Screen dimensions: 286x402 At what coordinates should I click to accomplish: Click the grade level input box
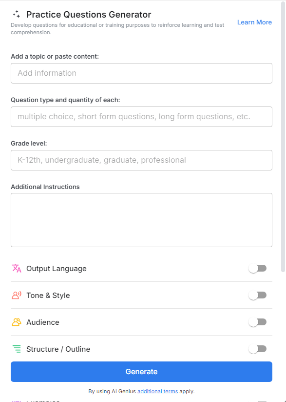pyautogui.click(x=141, y=160)
